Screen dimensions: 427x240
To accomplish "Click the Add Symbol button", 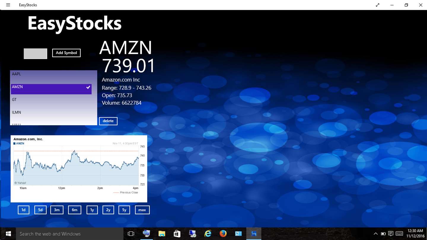I will click(x=66, y=53).
